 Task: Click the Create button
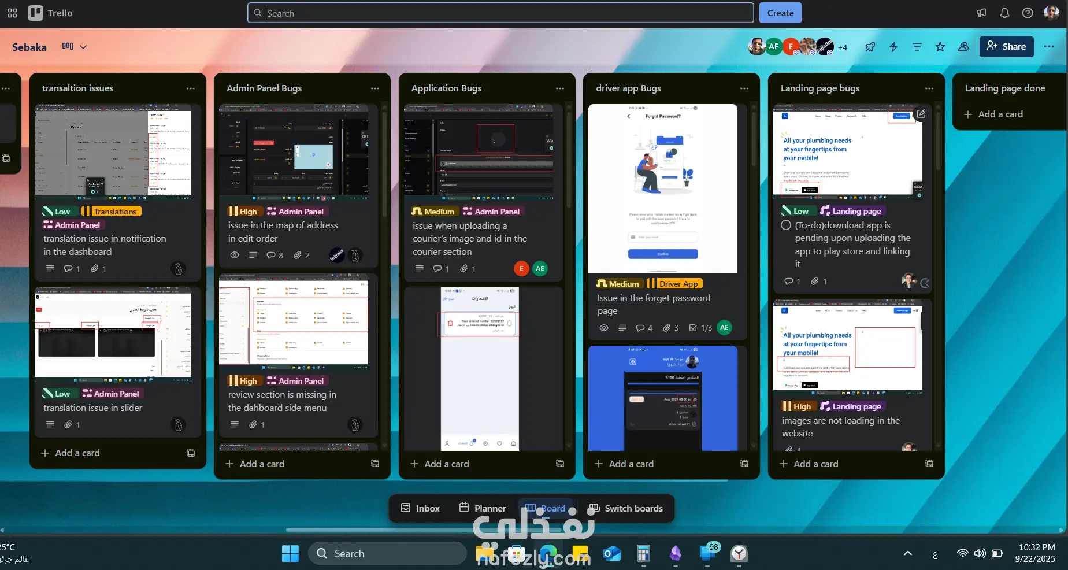click(x=780, y=13)
